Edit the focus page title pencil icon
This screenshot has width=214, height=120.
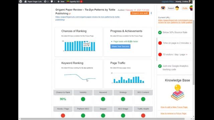70,14
